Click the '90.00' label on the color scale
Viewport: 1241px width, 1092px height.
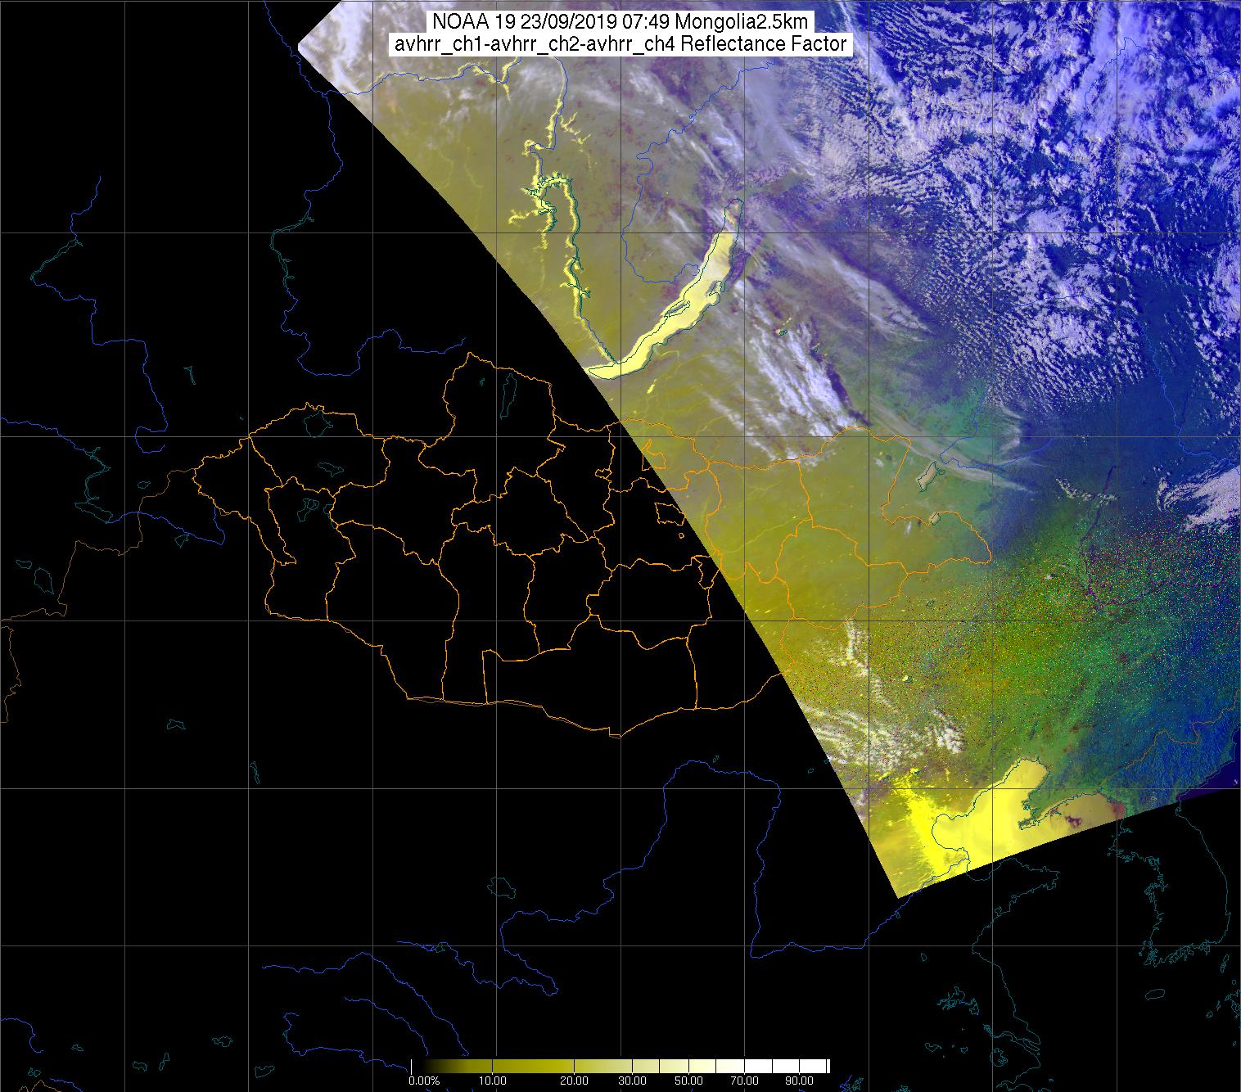point(799,1081)
